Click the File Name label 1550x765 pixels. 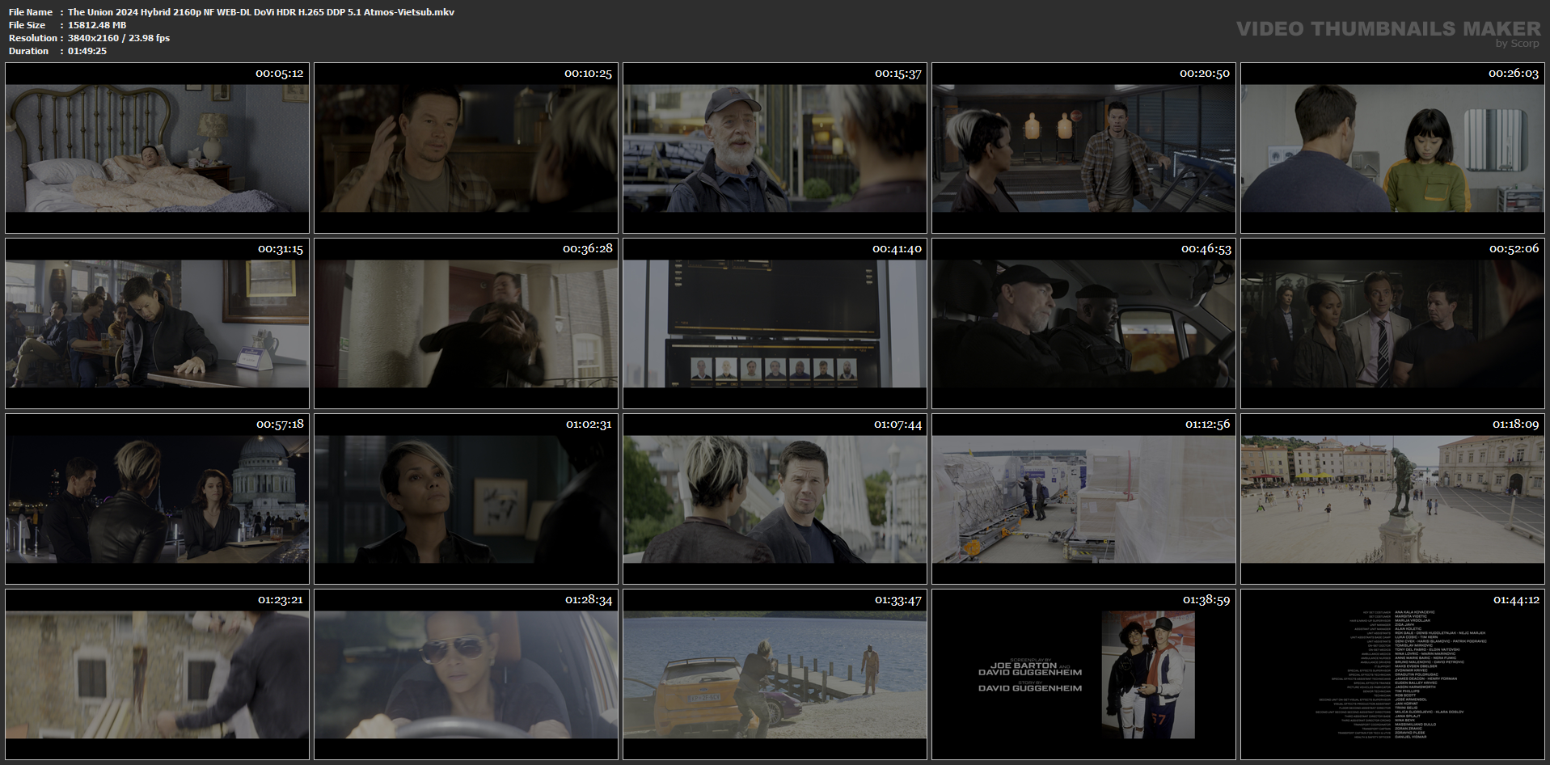31,12
